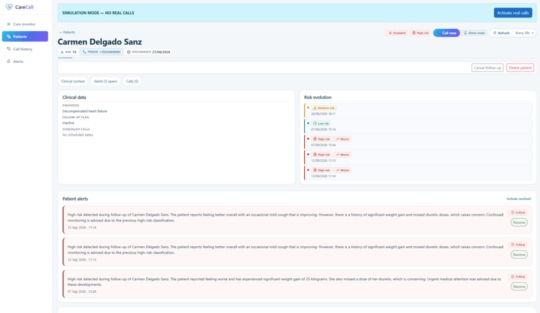Click the 'No scheduled dates' text

point(78,135)
